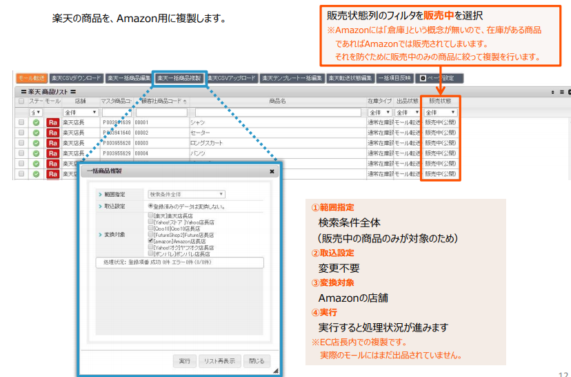
Task: Open ページ設定 via its gear icon
Action: [x=423, y=79]
